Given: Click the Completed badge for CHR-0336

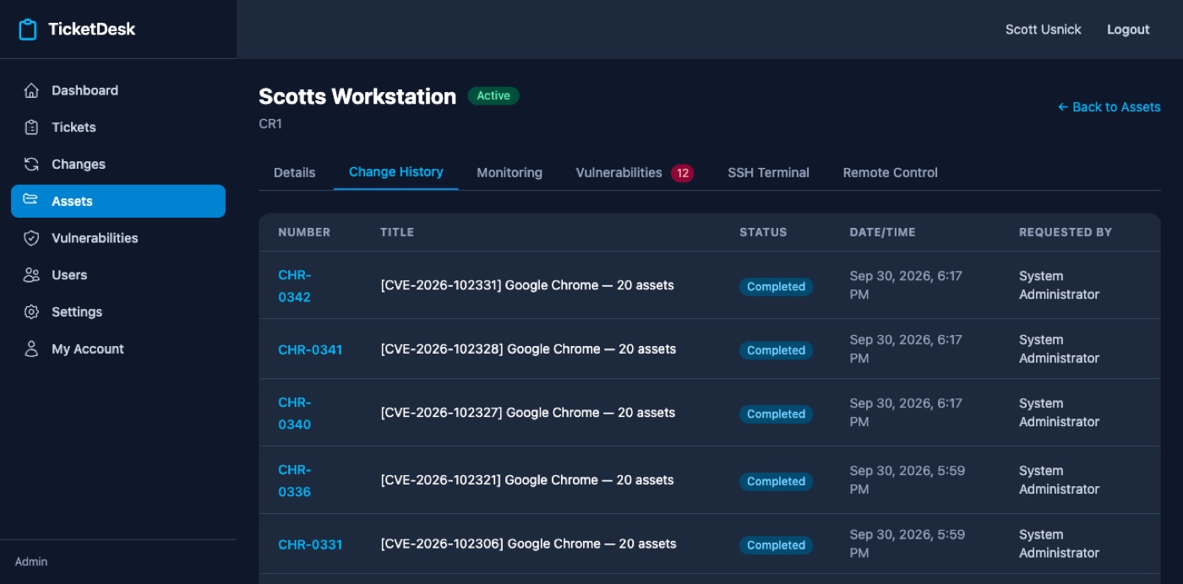Looking at the screenshot, I should click(x=776, y=482).
